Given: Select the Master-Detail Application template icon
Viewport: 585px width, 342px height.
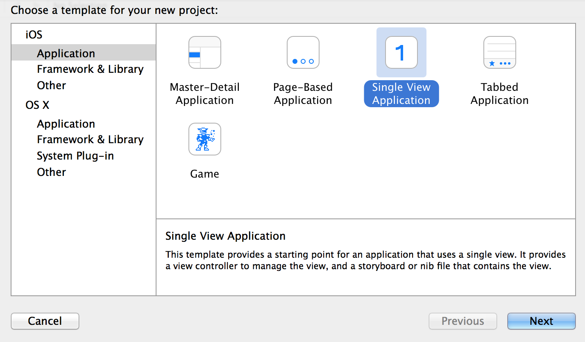Looking at the screenshot, I should click(x=205, y=52).
